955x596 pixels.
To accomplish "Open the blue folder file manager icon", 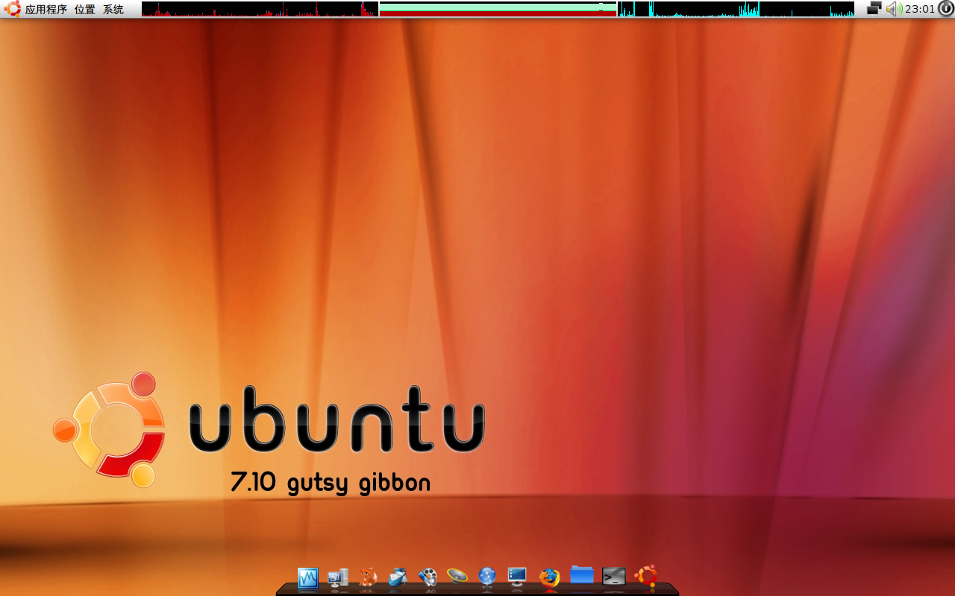I will click(582, 575).
